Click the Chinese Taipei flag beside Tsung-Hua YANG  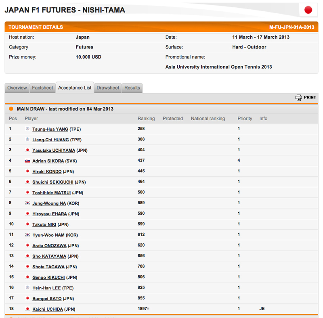[x=27, y=129]
